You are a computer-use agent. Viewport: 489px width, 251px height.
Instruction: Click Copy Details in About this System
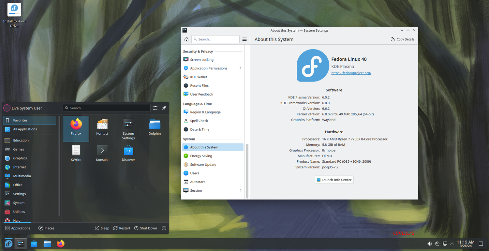click(403, 39)
